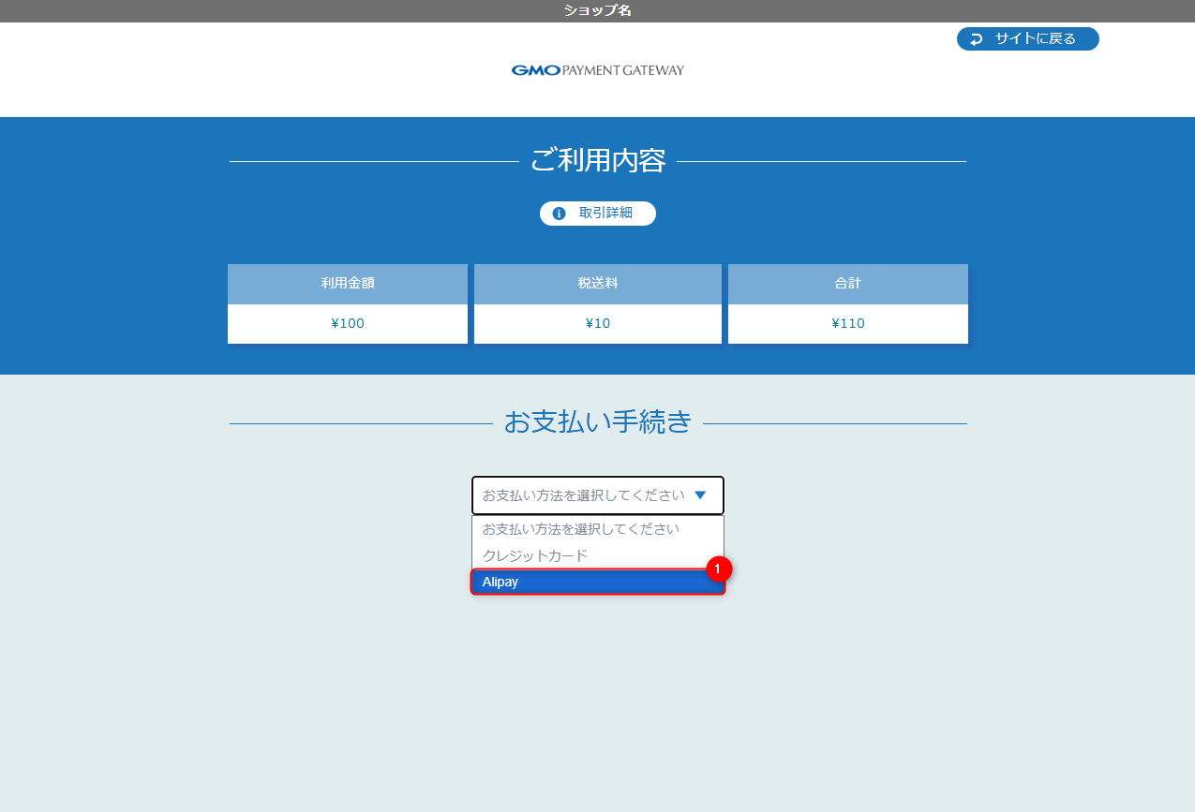Click the ¥110 total amount cell
The height and width of the screenshot is (812, 1195).
pyautogui.click(x=847, y=323)
